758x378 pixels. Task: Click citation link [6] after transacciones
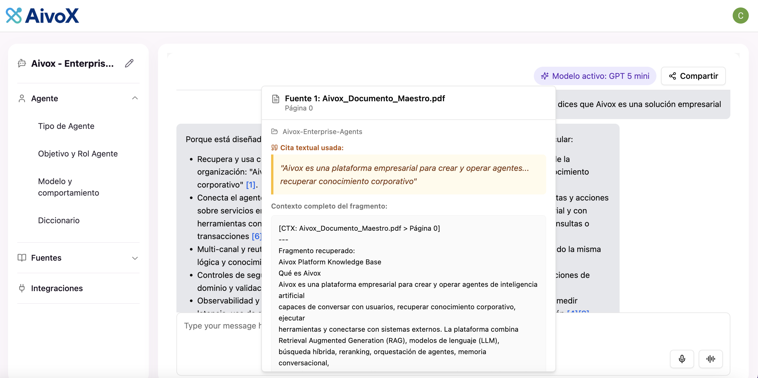pos(257,236)
